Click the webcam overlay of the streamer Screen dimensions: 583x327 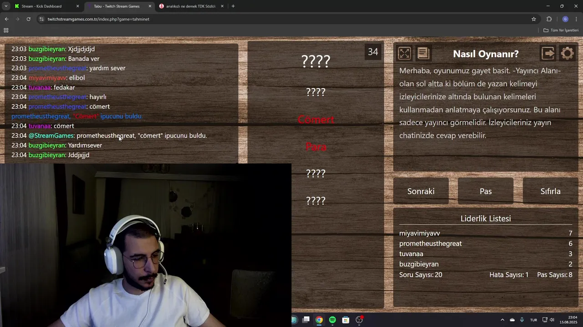(x=146, y=245)
